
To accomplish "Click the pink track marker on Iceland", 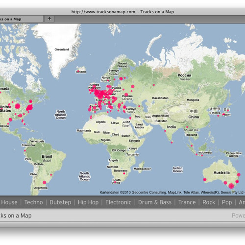I will (78, 71).
